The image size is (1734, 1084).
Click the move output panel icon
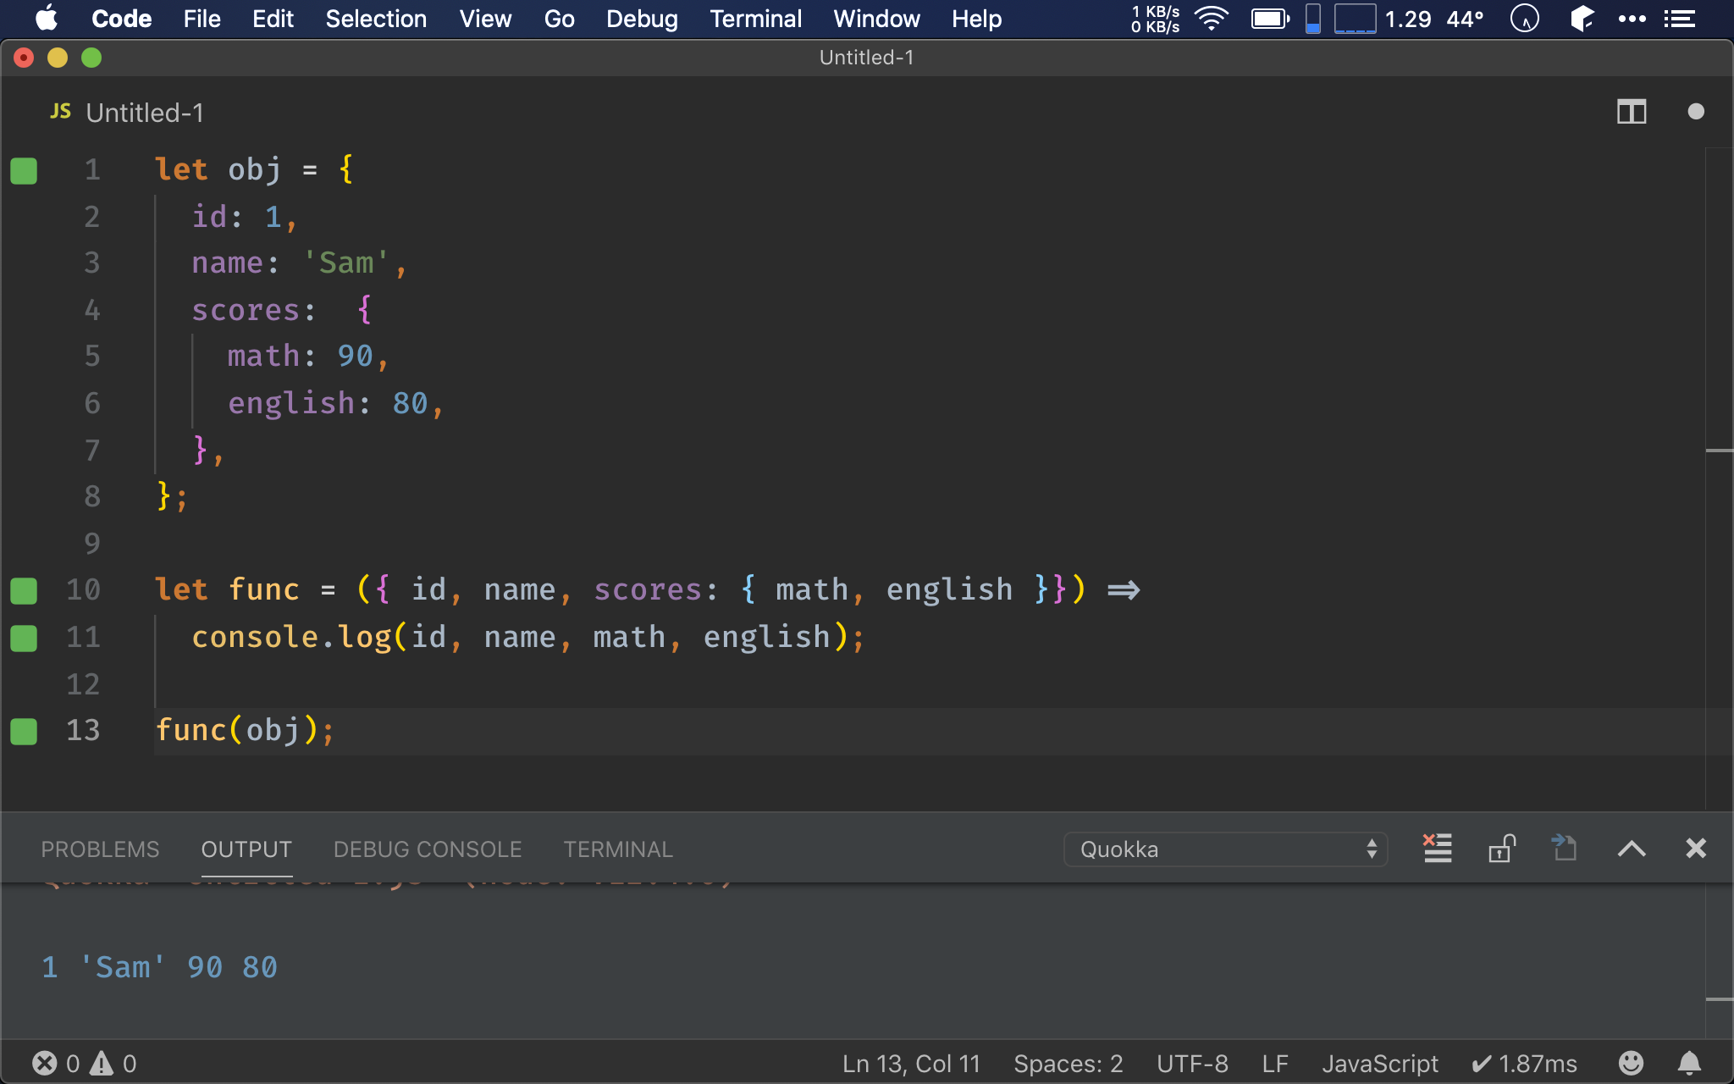tap(1564, 849)
